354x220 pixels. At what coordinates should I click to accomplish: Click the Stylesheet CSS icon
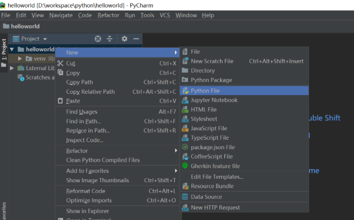point(185,119)
